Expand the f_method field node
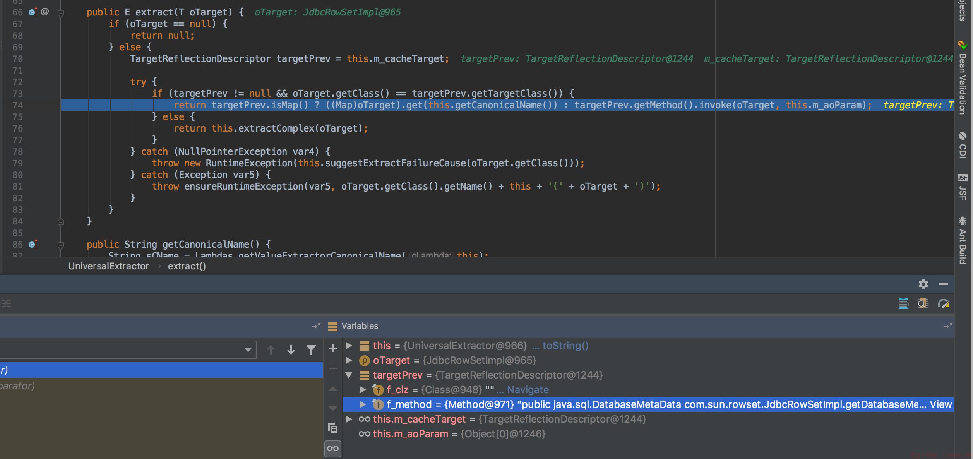973x459 pixels. pos(363,404)
